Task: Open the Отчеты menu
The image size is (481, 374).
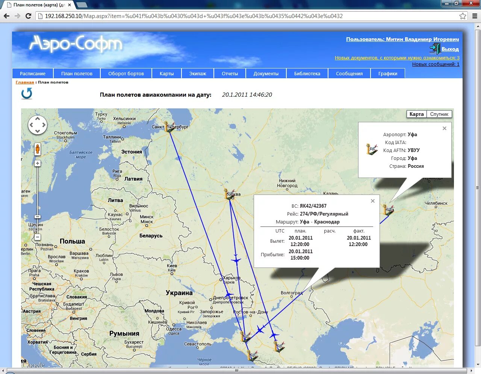Action: 230,73
